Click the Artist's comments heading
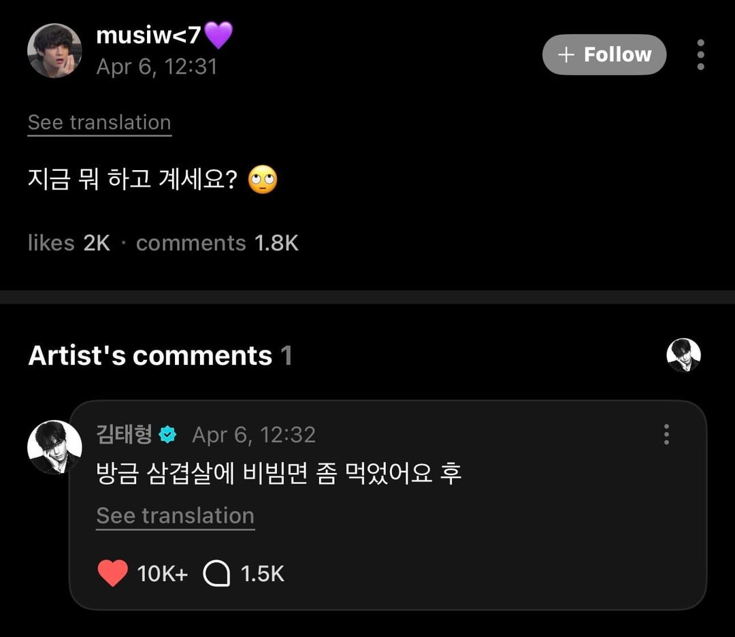735x637 pixels. (x=150, y=356)
